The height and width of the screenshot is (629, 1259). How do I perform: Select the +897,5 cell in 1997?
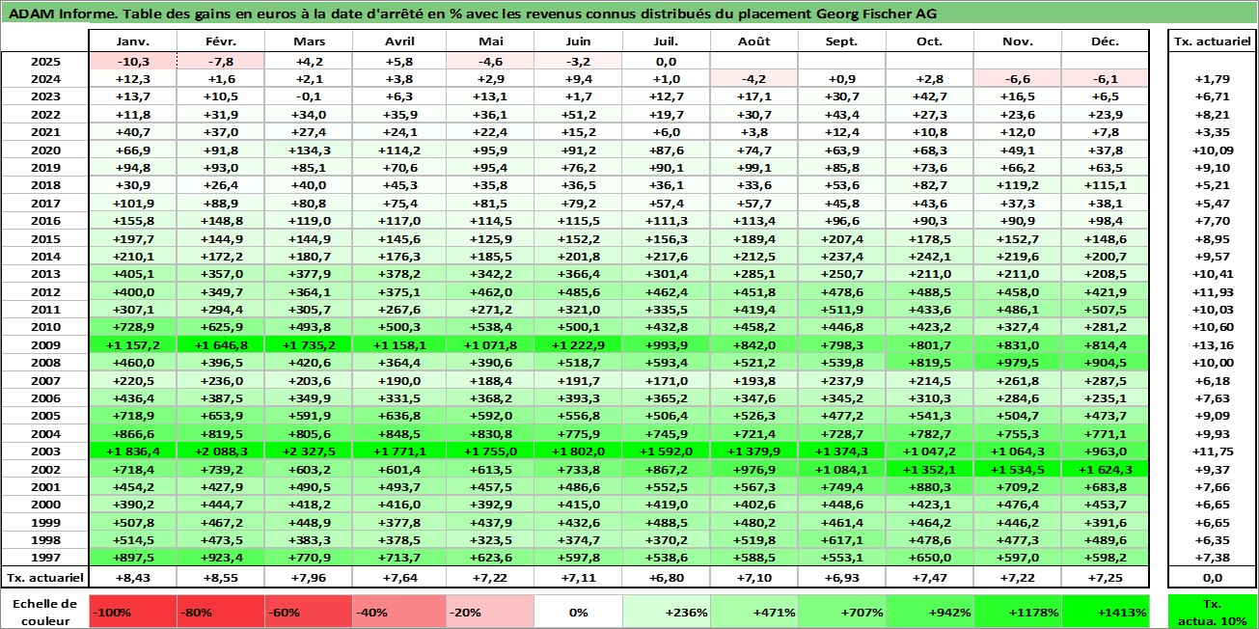132,557
